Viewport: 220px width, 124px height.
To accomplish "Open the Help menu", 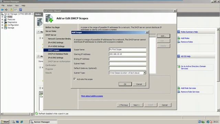I will click(23, 6).
